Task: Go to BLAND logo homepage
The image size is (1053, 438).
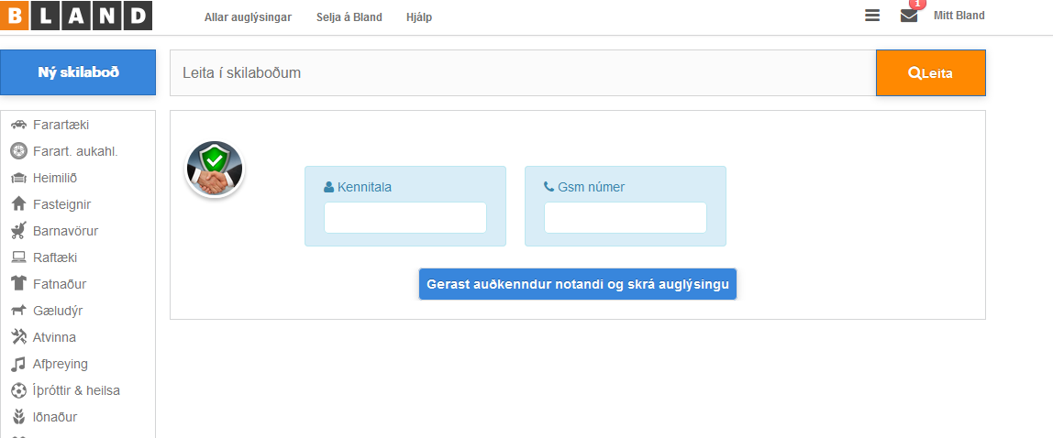Action: 76,16
